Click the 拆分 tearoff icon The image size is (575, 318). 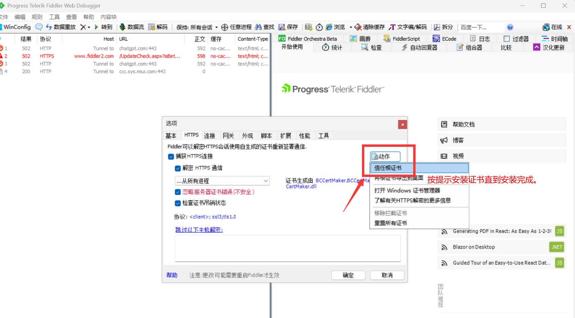(x=437, y=27)
